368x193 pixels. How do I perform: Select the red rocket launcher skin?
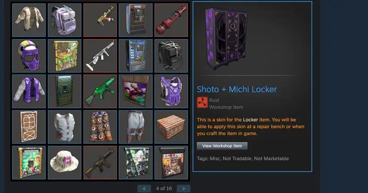tap(171, 20)
